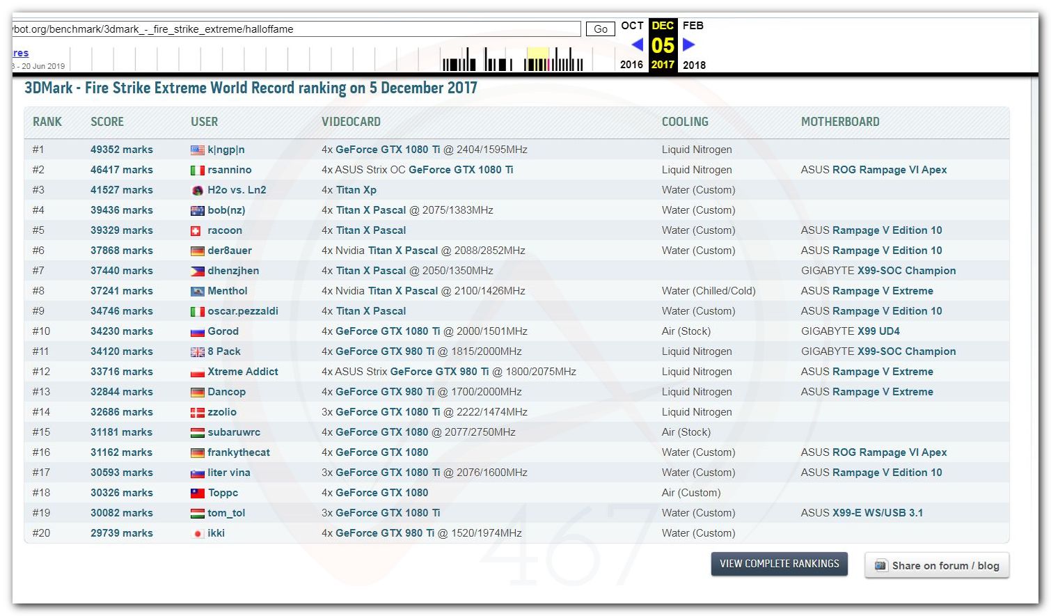Open the 29739 marks score link
The image size is (1051, 616).
[x=122, y=533]
